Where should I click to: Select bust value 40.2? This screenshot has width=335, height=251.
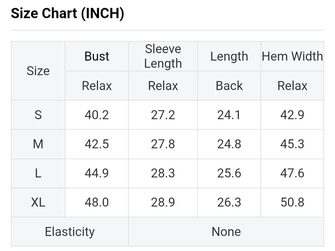[97, 115]
